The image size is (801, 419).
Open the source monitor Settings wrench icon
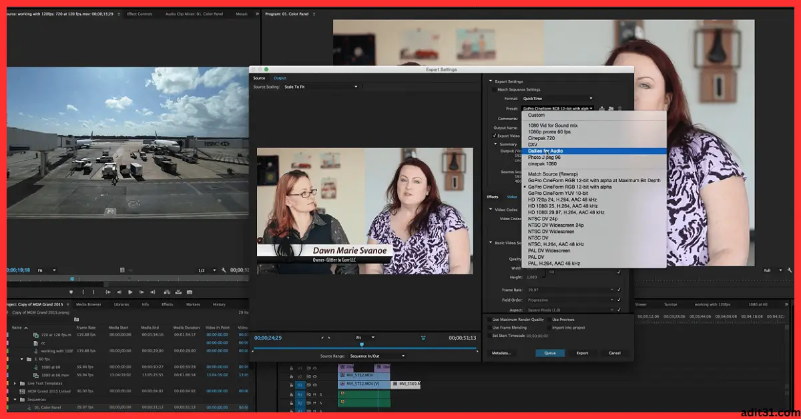pyautogui.click(x=222, y=271)
